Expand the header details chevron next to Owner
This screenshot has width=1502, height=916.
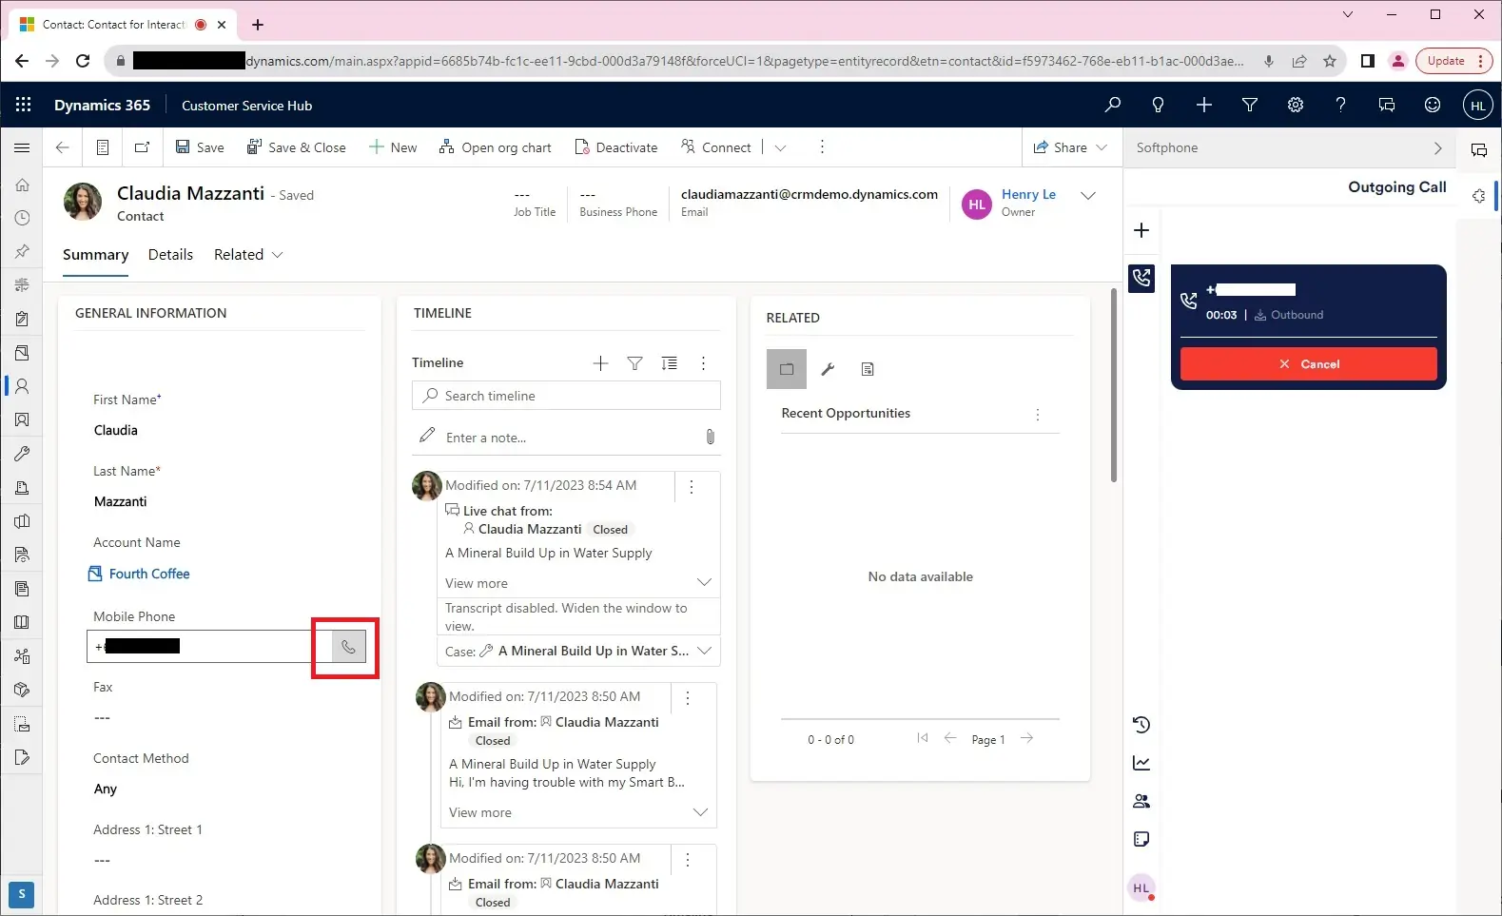click(1088, 196)
